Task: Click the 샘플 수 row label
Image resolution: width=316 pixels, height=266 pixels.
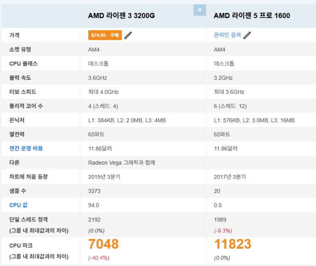Action: click(x=18, y=191)
